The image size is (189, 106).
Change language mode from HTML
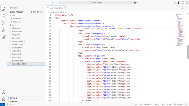pos(169,105)
